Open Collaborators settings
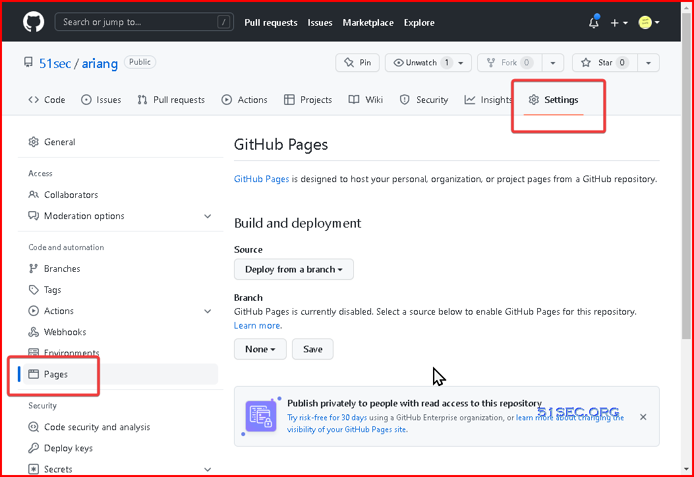Image resolution: width=694 pixels, height=477 pixels. pyautogui.click(x=121, y=195)
